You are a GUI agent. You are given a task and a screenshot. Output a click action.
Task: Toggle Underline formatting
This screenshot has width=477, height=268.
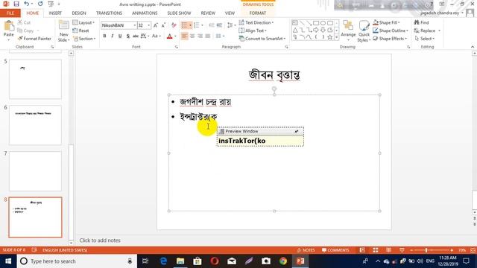coord(120,36)
